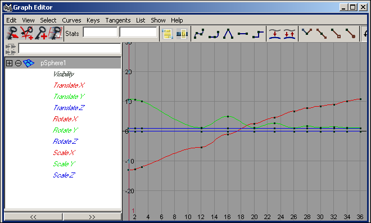Select the Lattice Deform Keys tool

55,33
